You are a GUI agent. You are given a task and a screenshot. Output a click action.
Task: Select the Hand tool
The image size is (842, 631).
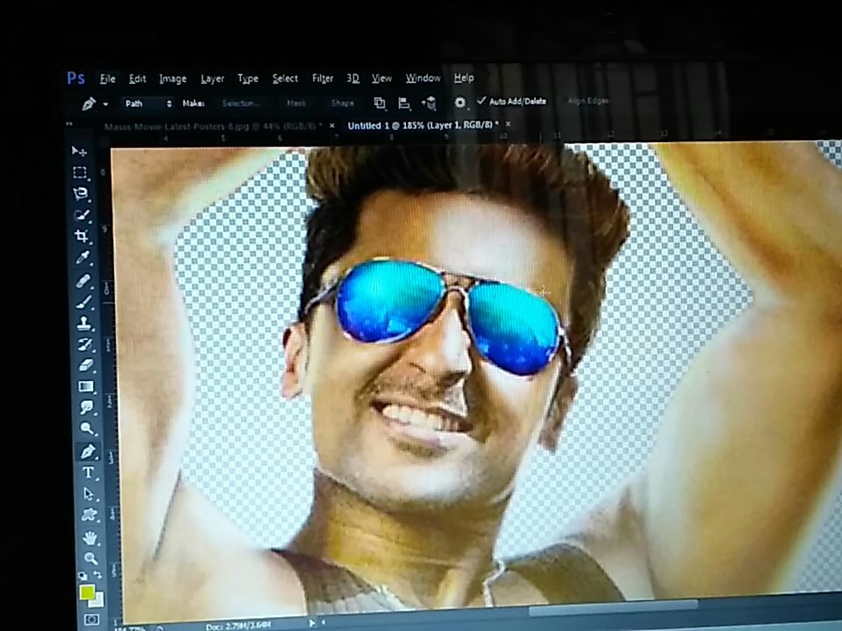[x=89, y=537]
